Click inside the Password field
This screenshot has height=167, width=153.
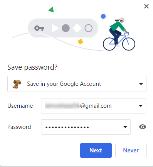click(x=86, y=127)
